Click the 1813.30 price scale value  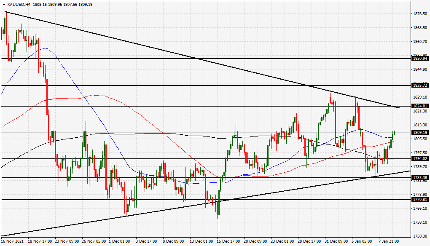(x=420, y=125)
